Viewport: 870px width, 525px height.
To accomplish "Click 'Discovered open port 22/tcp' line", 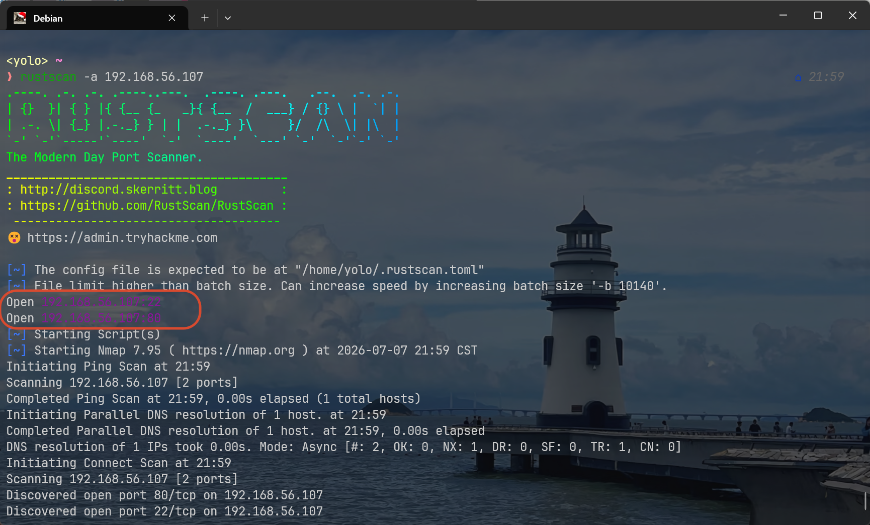I will (164, 511).
